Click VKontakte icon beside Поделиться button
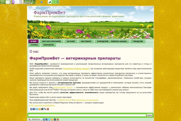This screenshot has width=181, height=121. 44,119
